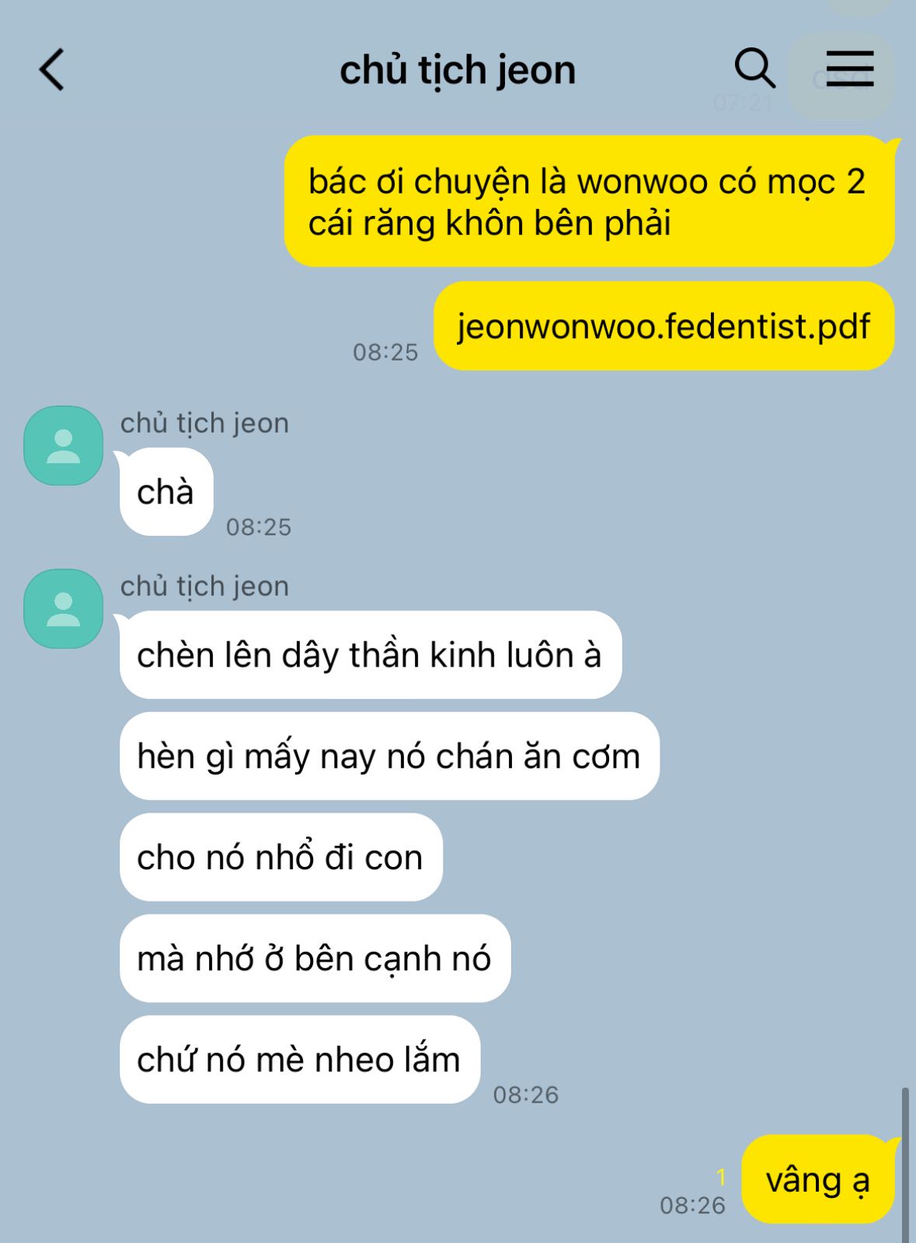Tap the back arrow icon
The width and height of the screenshot is (916, 1243).
tap(52, 70)
